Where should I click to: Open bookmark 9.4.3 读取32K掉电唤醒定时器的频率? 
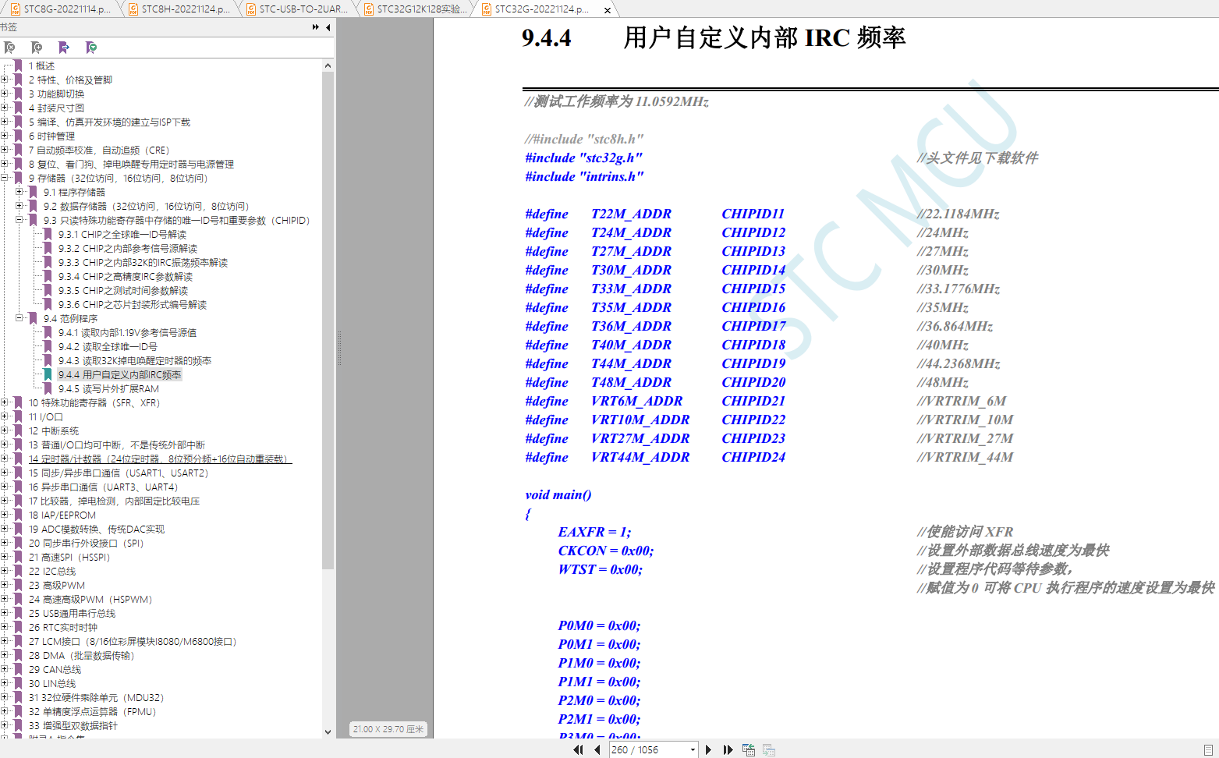click(135, 360)
